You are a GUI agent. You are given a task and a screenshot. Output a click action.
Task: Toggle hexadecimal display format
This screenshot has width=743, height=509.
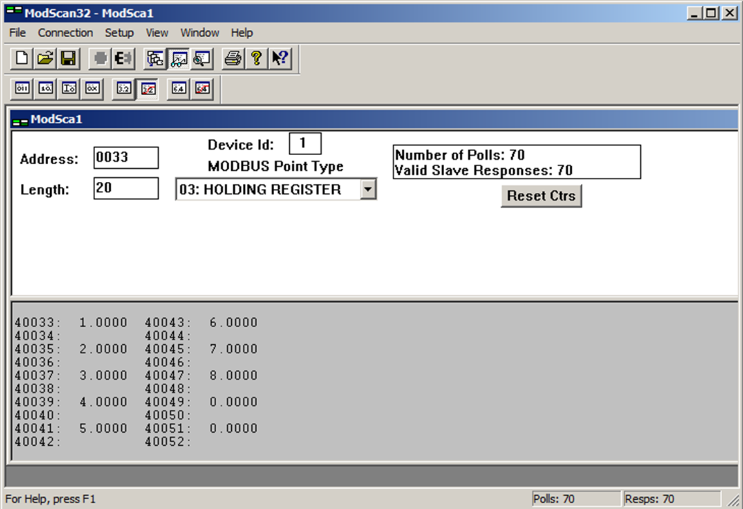[x=91, y=89]
